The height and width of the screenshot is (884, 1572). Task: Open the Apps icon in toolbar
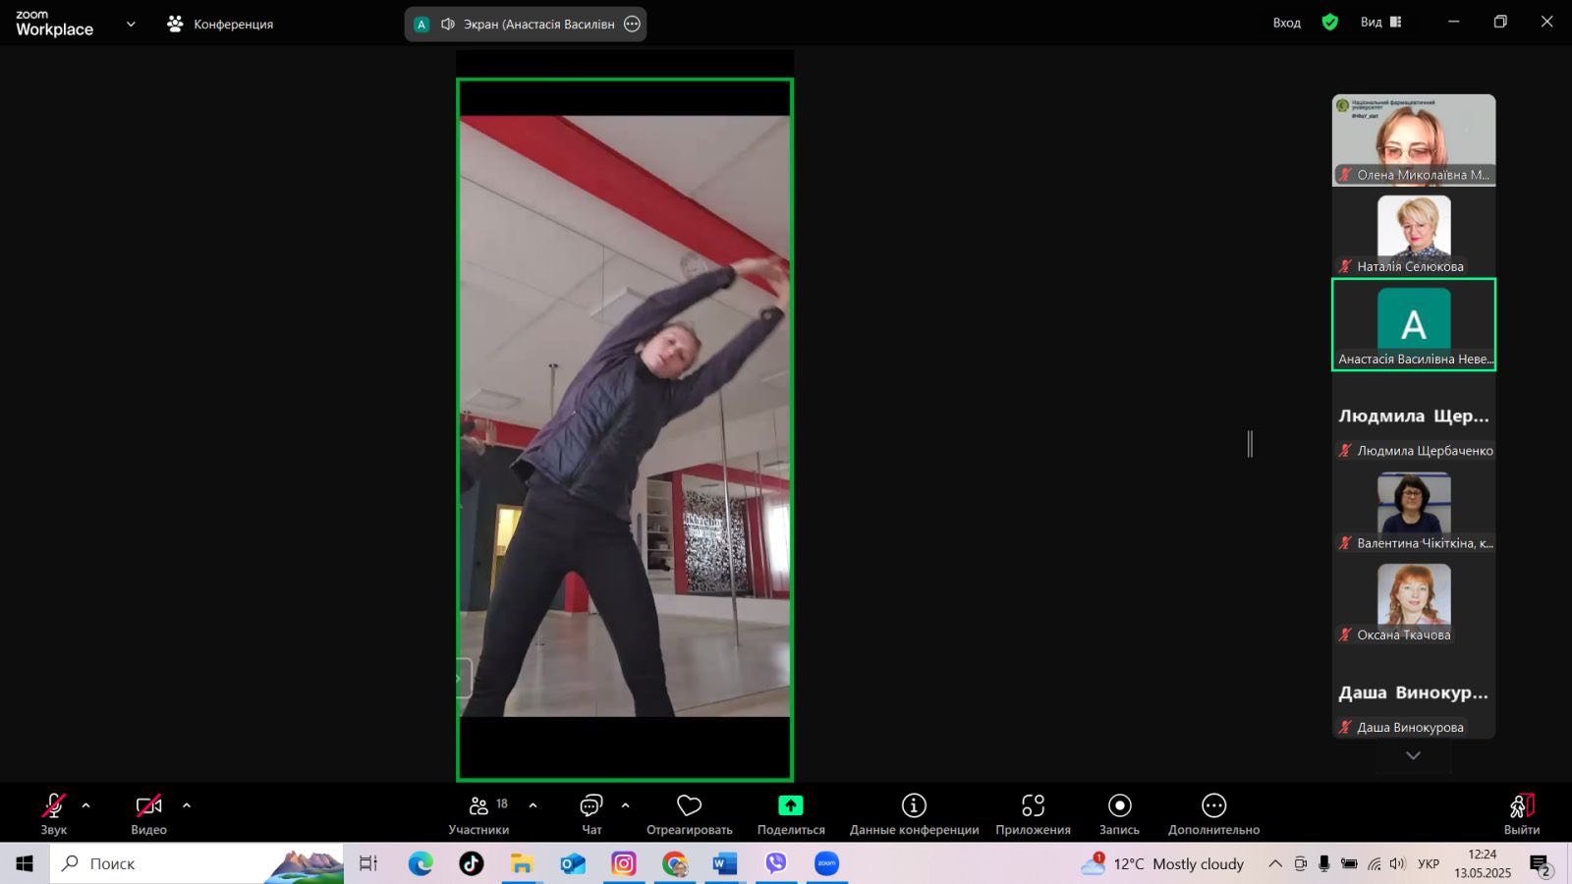pyautogui.click(x=1033, y=805)
